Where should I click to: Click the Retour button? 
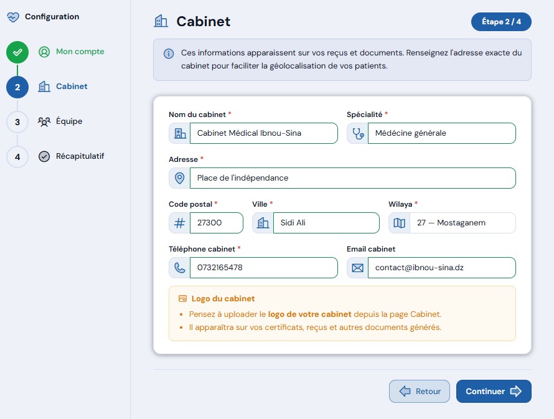[x=420, y=391]
